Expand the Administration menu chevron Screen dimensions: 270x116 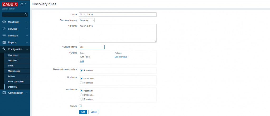(x=27, y=93)
